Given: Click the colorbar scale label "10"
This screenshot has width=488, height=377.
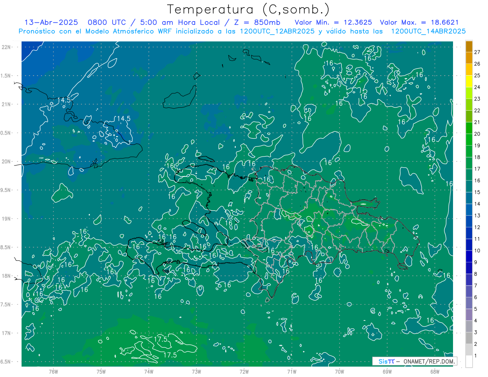Looking at the screenshot, I should coord(477,251).
